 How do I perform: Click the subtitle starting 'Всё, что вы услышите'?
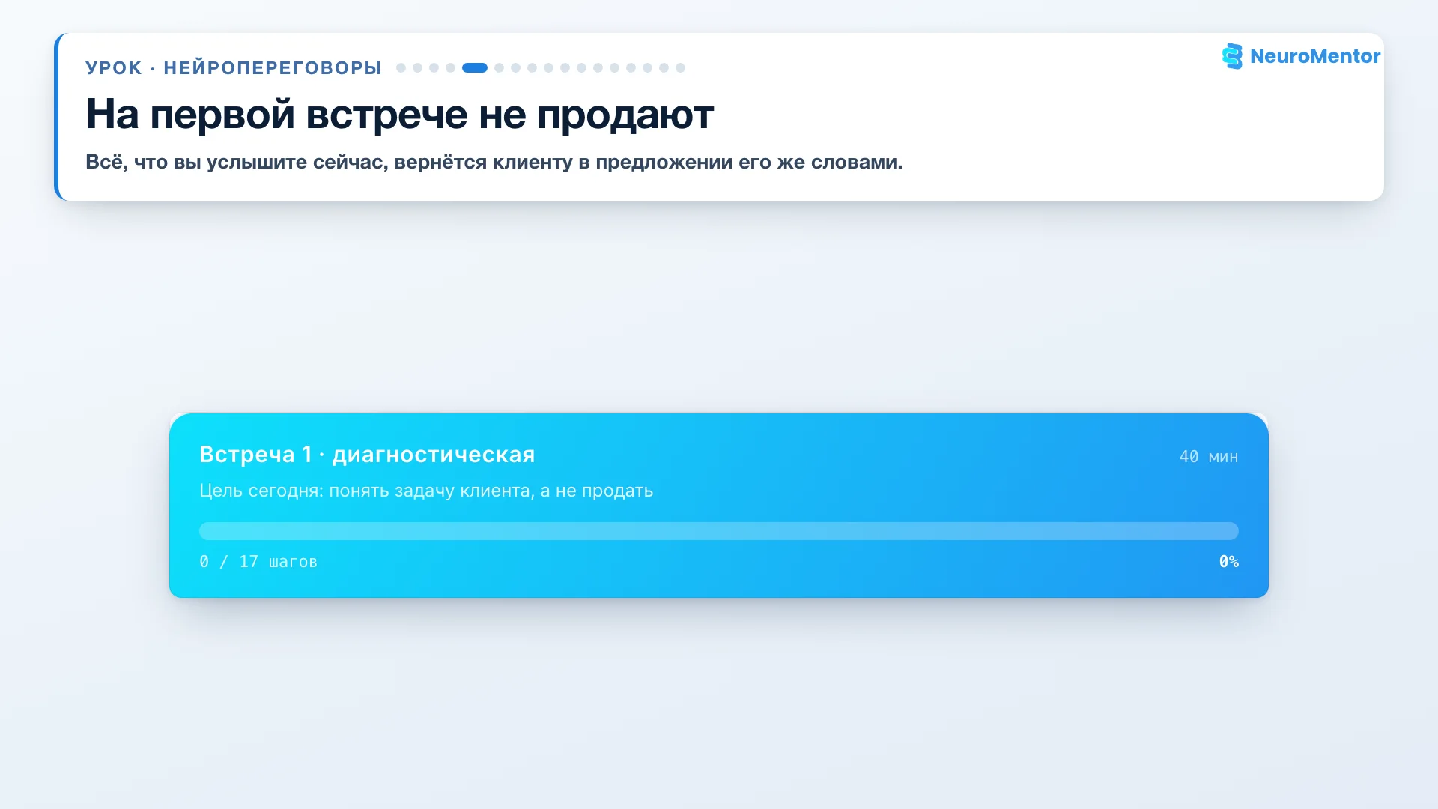pos(494,162)
